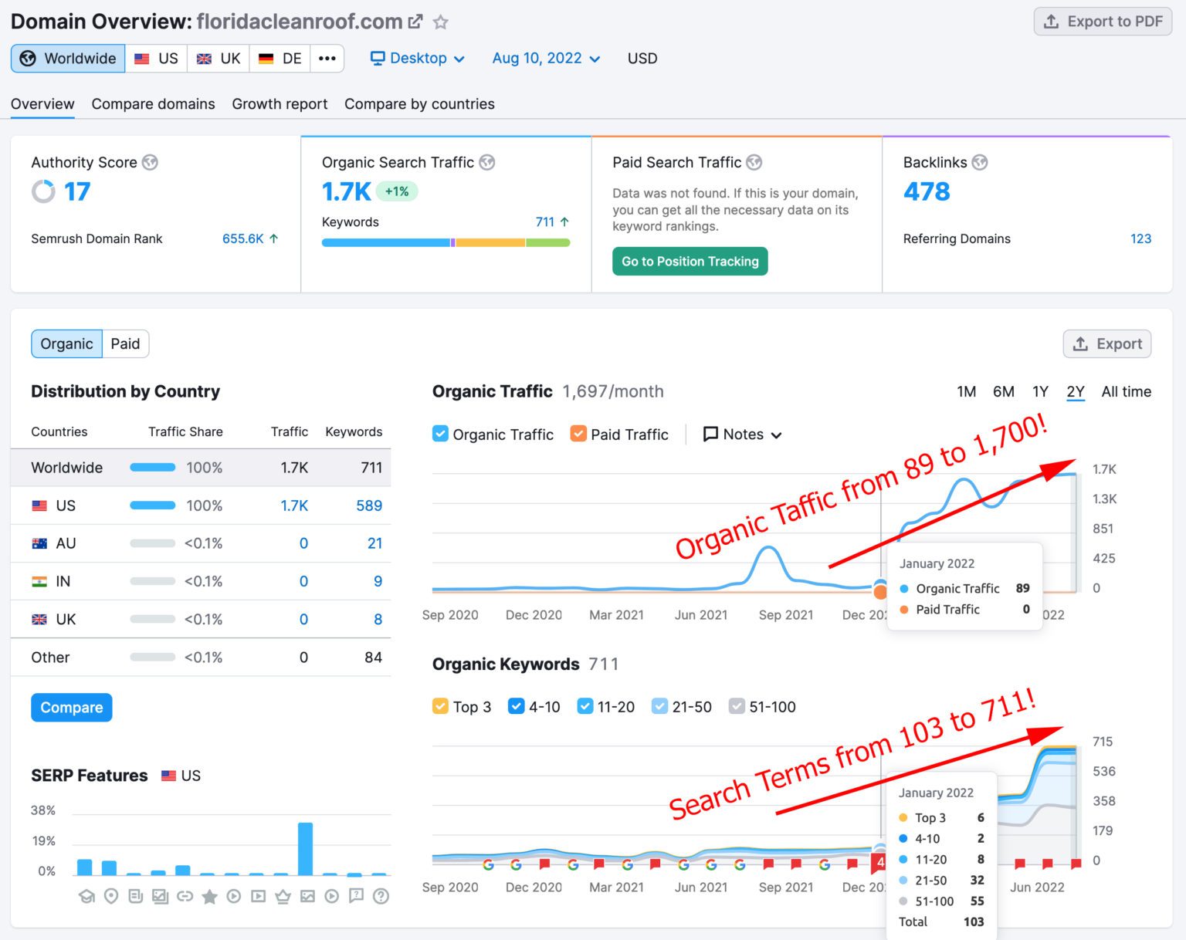Image resolution: width=1186 pixels, height=940 pixels.
Task: Show more countries with the ellipsis button
Action: tap(327, 59)
